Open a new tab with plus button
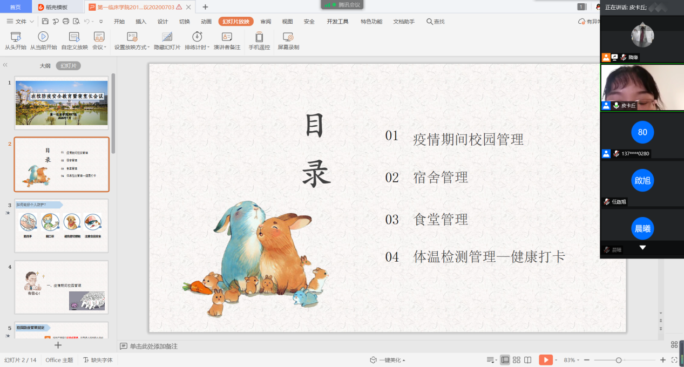Image resolution: width=684 pixels, height=367 pixels. [205, 7]
